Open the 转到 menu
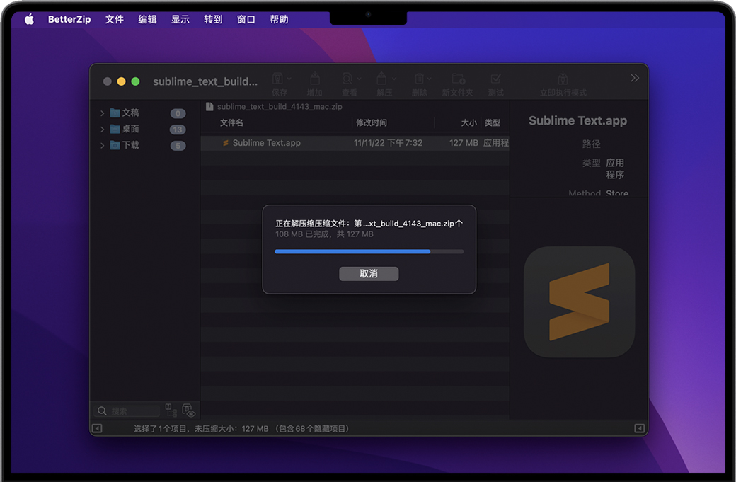This screenshot has height=482, width=736. 213,19
